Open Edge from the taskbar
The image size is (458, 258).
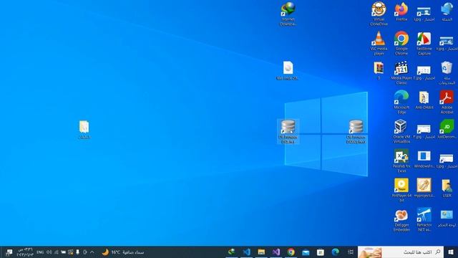[336, 252]
